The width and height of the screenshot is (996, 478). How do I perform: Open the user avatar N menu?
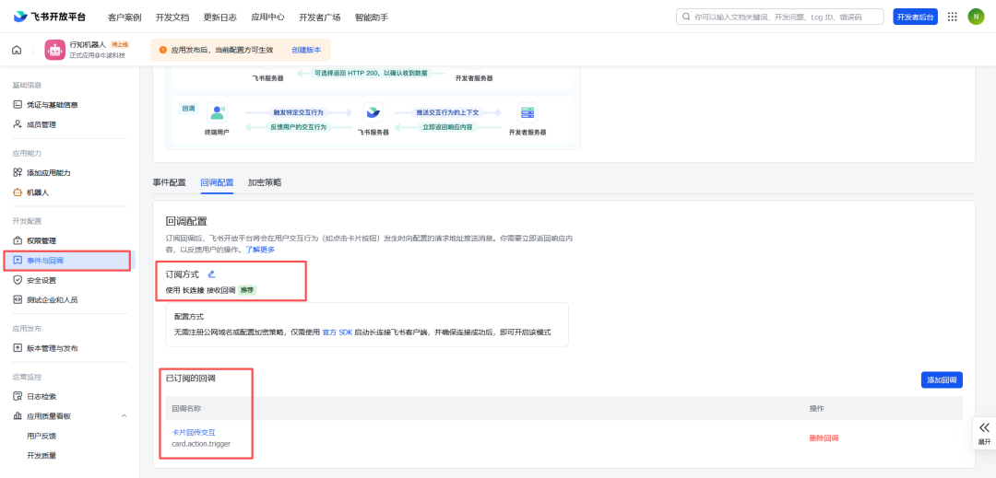[x=976, y=17]
